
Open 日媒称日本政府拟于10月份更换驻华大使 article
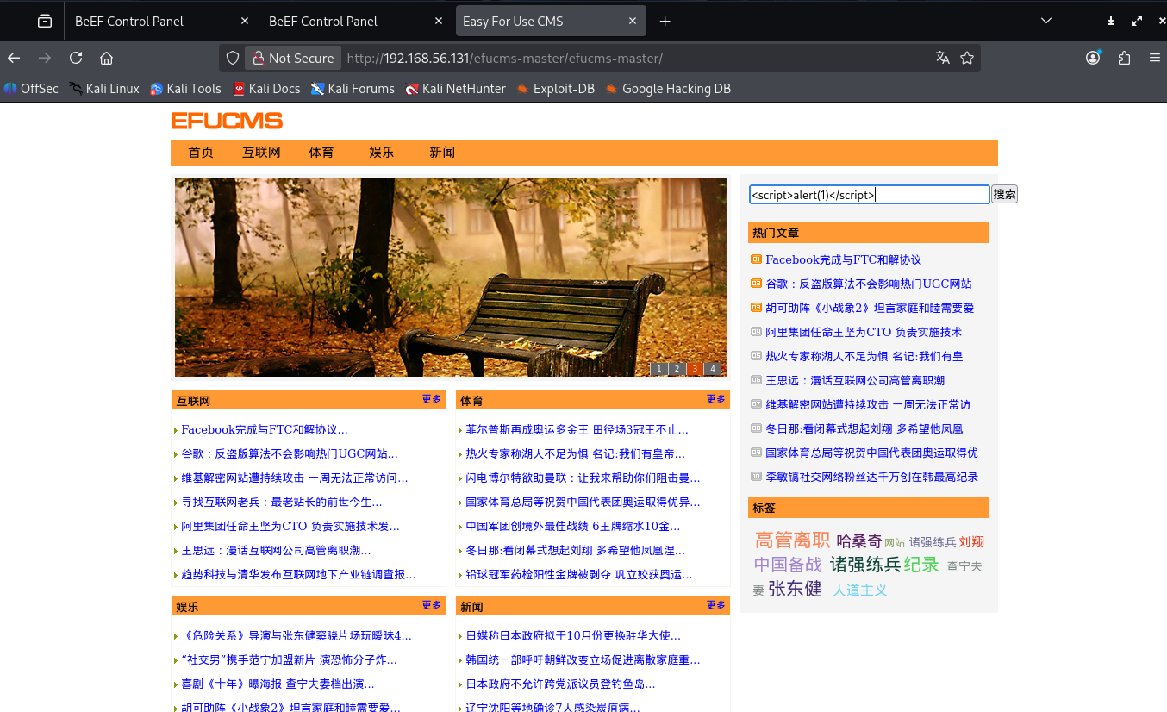[x=573, y=636]
